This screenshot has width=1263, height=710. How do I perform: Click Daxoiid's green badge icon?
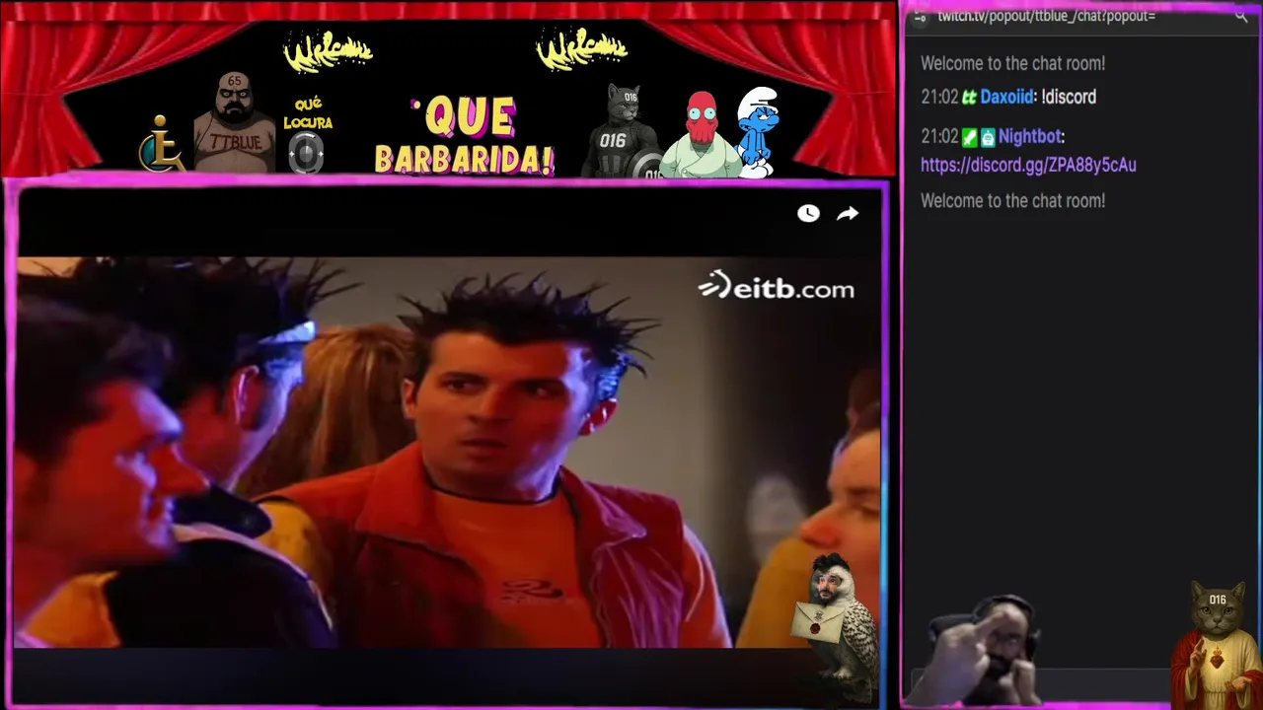point(969,98)
